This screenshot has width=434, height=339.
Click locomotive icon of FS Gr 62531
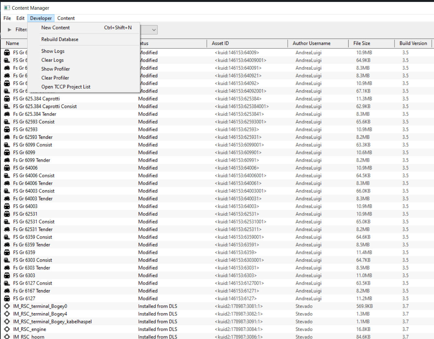point(7,214)
